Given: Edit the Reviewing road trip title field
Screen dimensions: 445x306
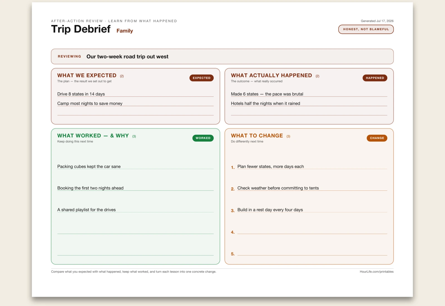Looking at the screenshot, I should click(222, 56).
